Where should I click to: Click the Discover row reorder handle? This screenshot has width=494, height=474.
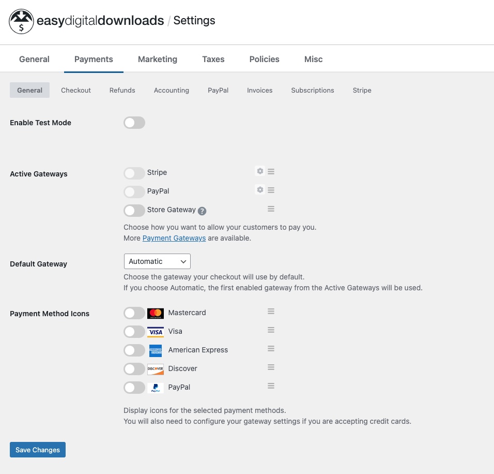271,367
